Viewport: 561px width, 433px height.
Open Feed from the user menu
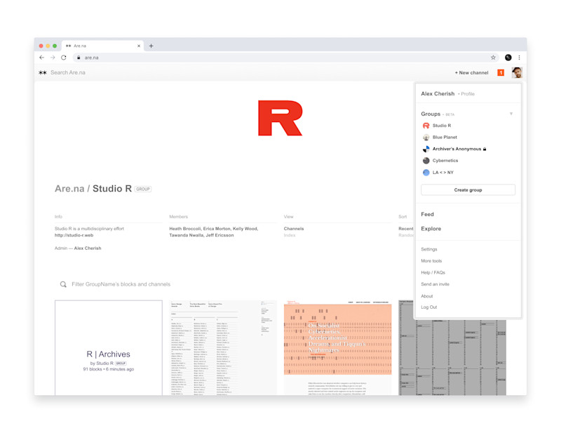(427, 214)
